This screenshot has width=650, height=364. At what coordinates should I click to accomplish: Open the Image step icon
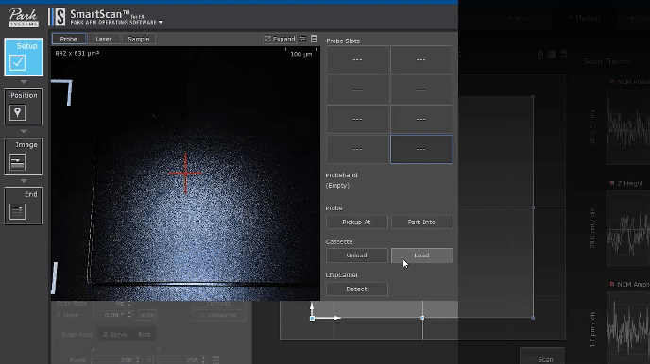pos(17,162)
